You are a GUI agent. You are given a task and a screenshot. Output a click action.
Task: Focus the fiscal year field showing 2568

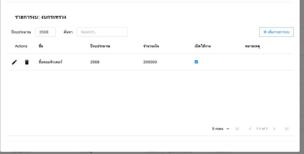click(x=45, y=32)
